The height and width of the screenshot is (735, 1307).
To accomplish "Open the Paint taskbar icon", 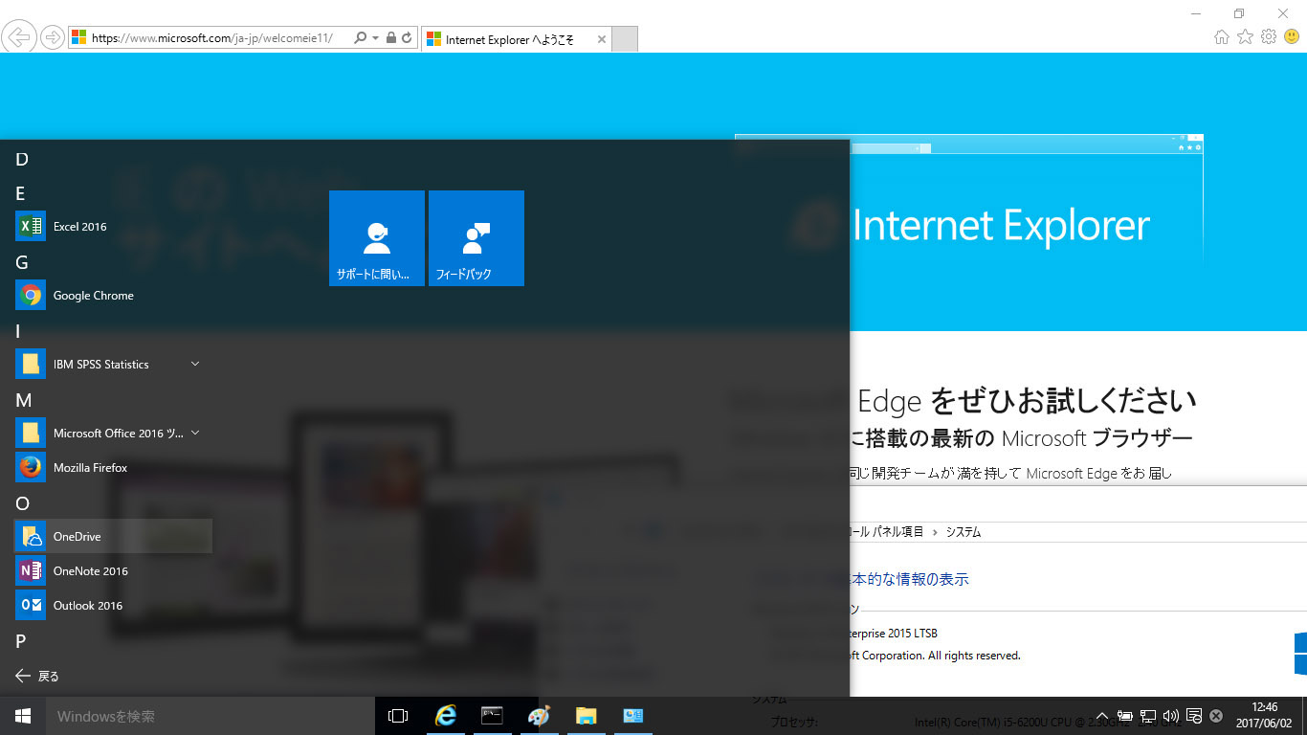I will pos(539,716).
